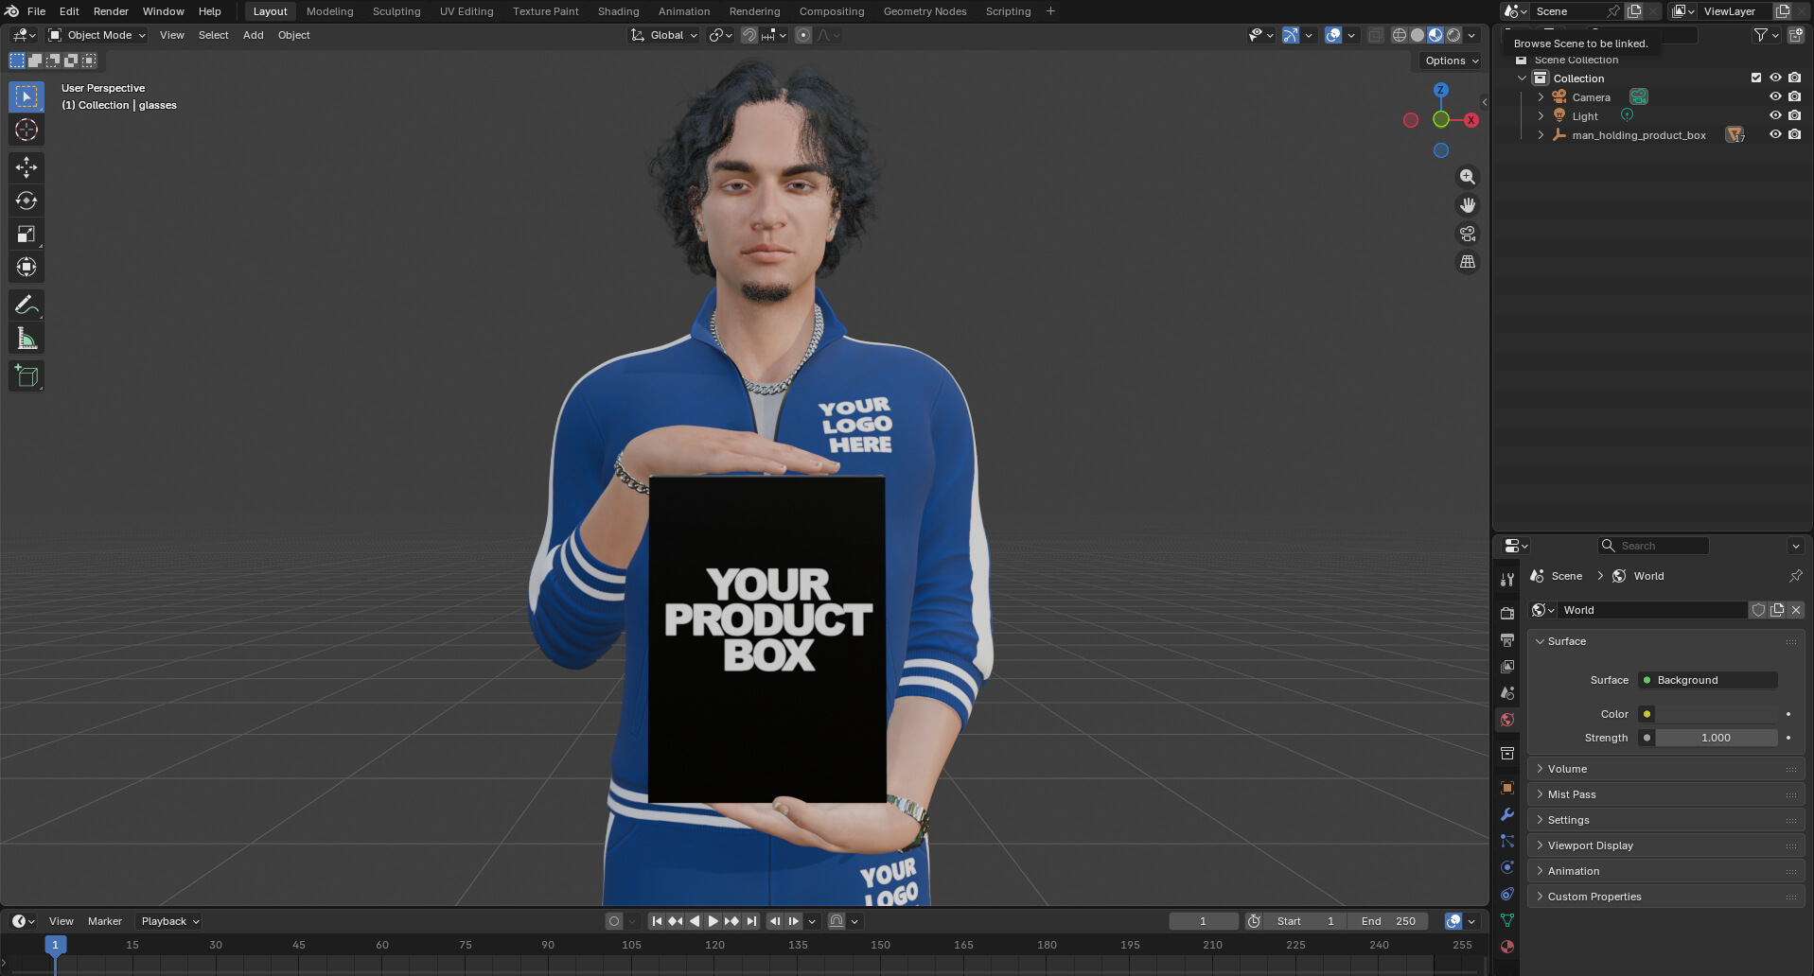Switch to the Shading workspace tab

(618, 11)
